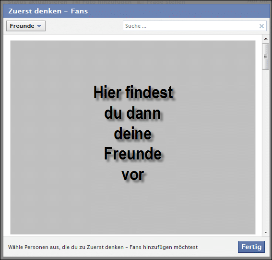This screenshot has width=272, height=260.
Task: Click the Hier findest text line
Action: 133,92
